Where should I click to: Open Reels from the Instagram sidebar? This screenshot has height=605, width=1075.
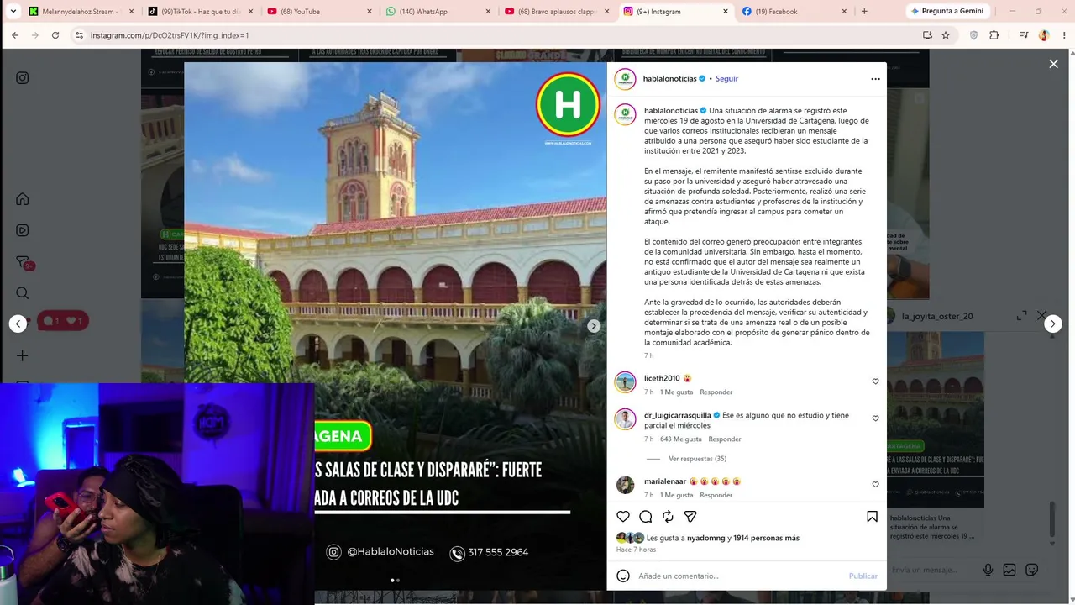23,230
